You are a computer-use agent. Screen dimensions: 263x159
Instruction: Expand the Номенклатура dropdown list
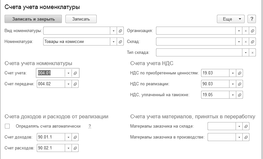tap(113, 42)
